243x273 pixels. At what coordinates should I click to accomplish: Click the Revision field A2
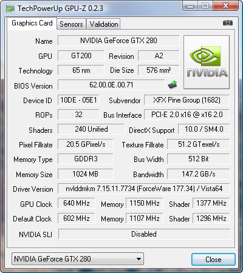coord(159,56)
